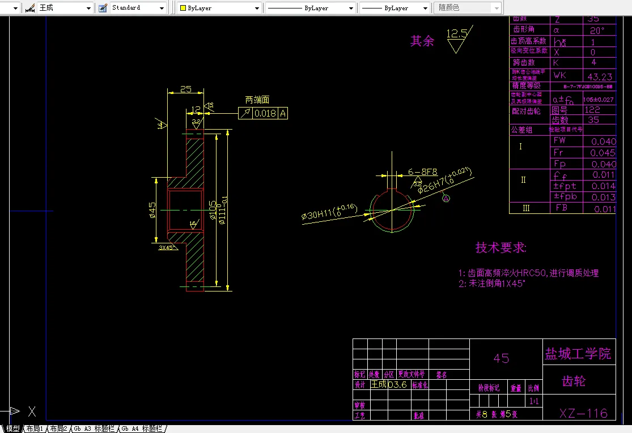The width and height of the screenshot is (632, 433).
Task: Select the 跨齿数 parameter cell
Action: (529, 63)
